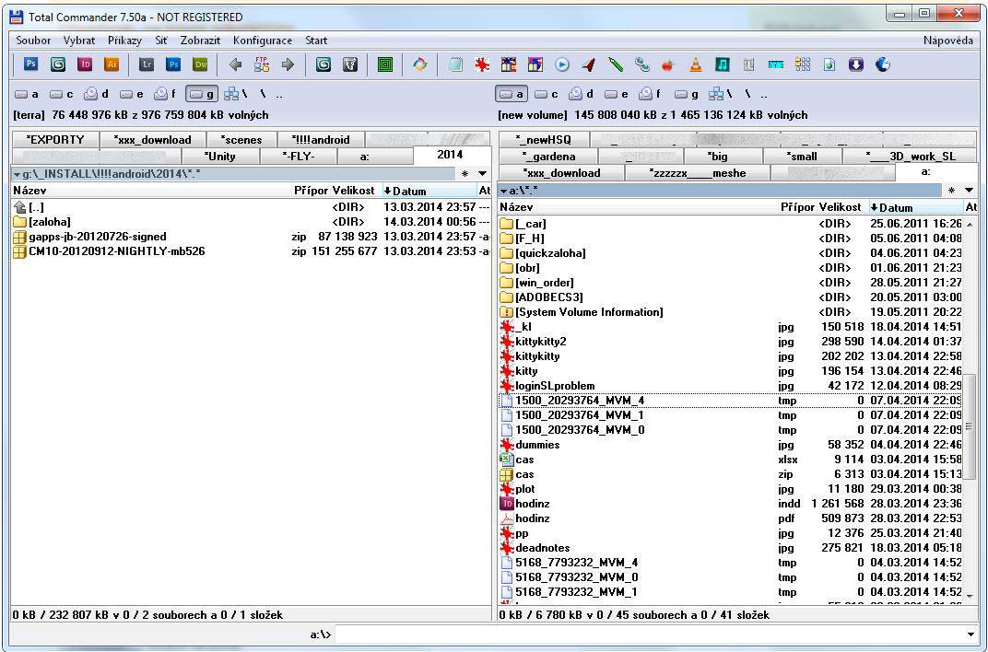Screen dimensions: 988x652
Task: Open right panel directory history dropdown arrow
Action: [969, 190]
